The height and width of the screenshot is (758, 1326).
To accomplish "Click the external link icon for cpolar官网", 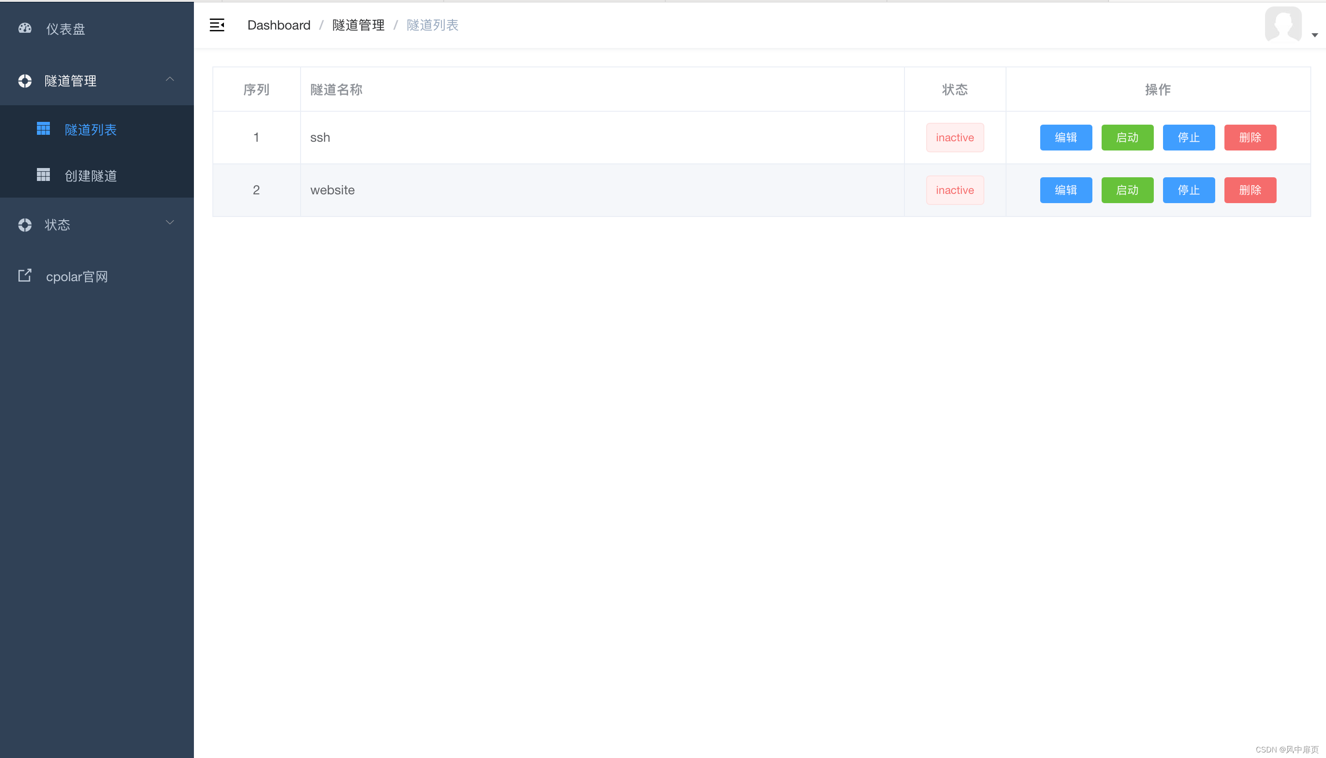I will point(24,276).
